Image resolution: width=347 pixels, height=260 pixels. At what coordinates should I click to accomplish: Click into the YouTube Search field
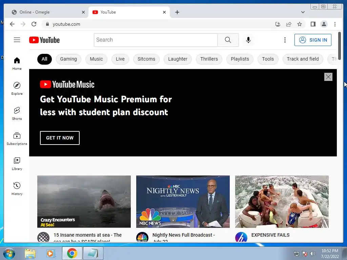click(156, 40)
